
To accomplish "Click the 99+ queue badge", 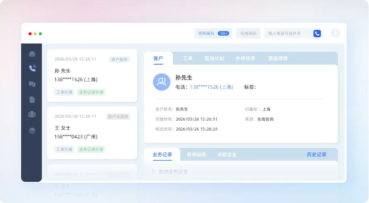I will point(223,34).
